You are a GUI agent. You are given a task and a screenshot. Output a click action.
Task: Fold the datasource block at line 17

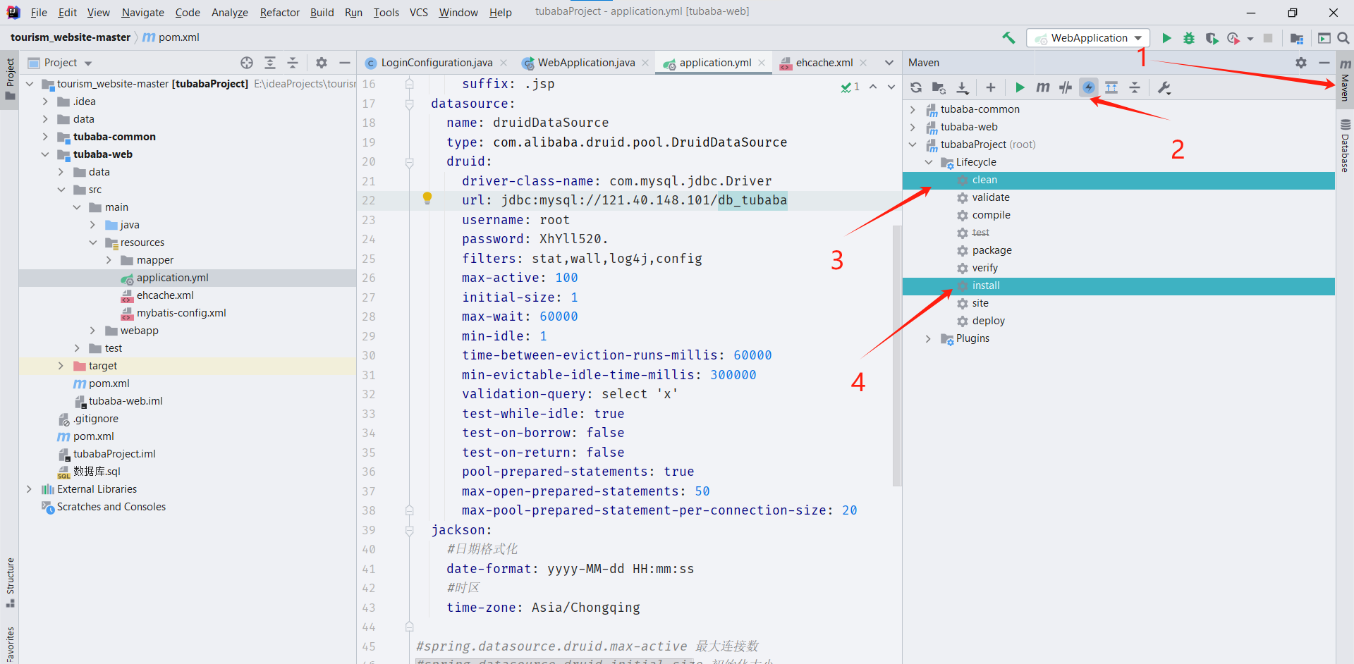pyautogui.click(x=409, y=104)
